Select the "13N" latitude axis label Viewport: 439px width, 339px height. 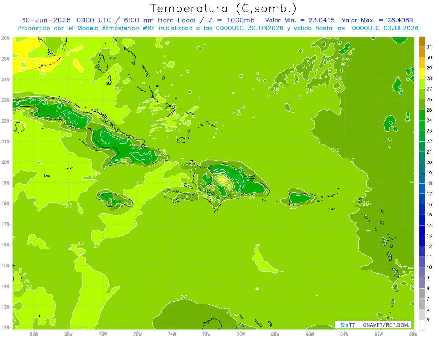point(5,306)
